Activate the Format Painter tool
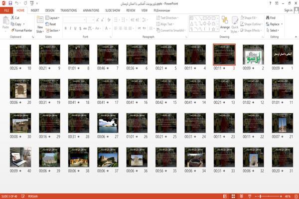 (21, 30)
